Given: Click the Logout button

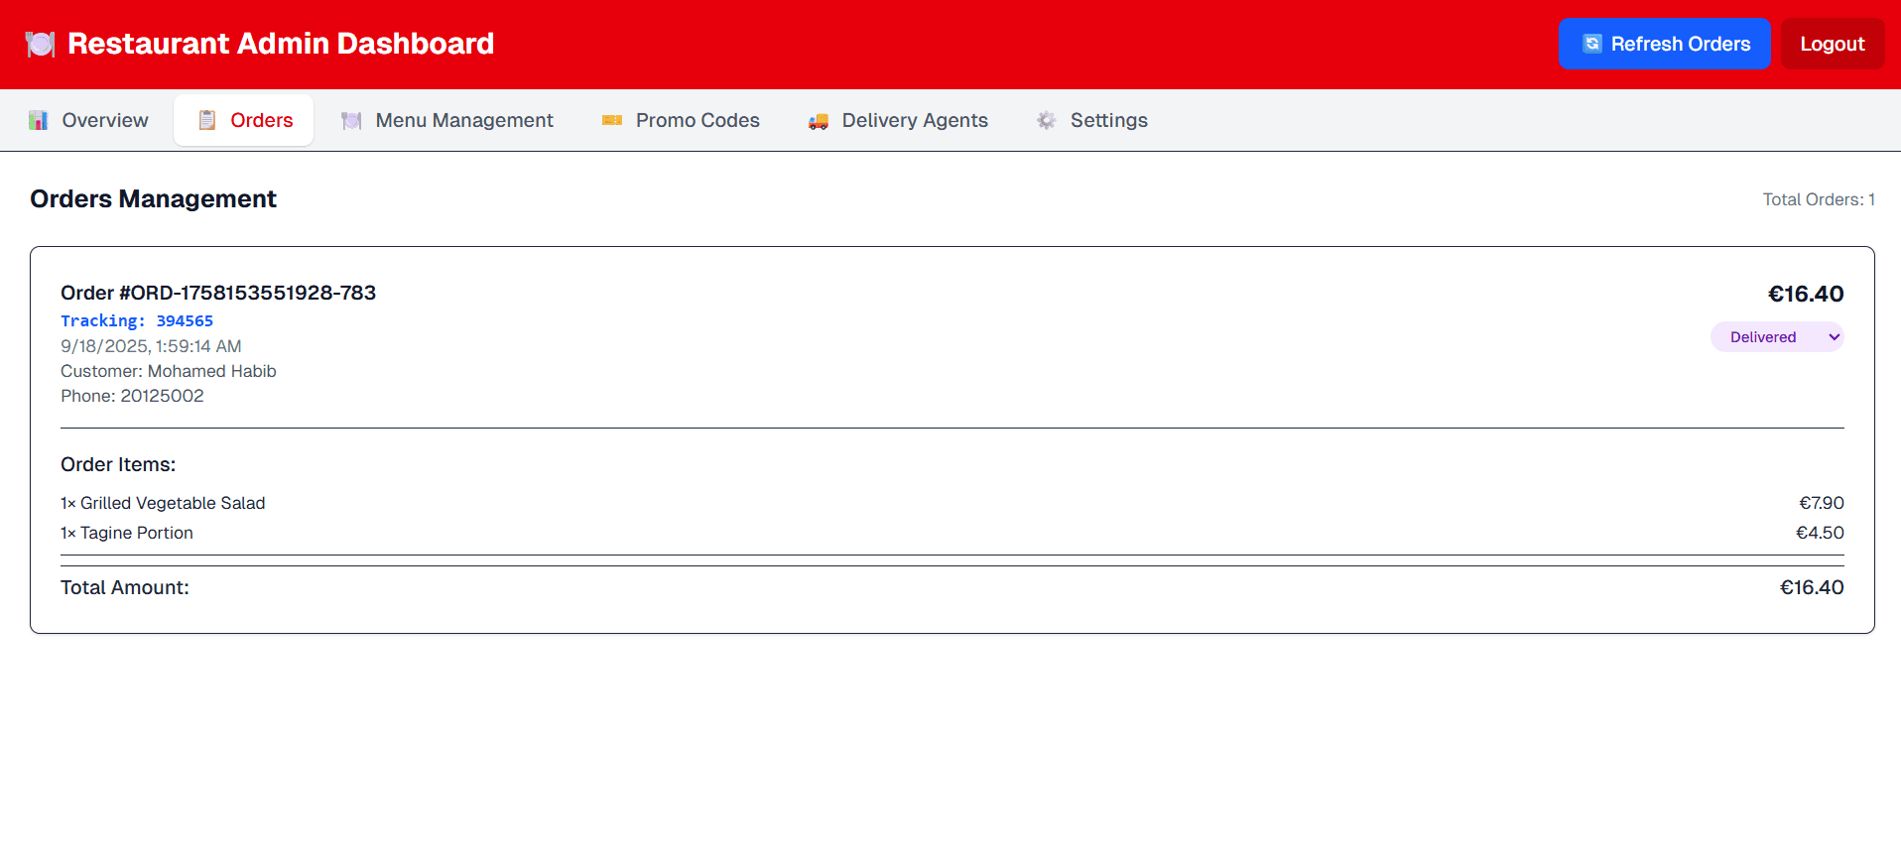Looking at the screenshot, I should click(x=1832, y=44).
